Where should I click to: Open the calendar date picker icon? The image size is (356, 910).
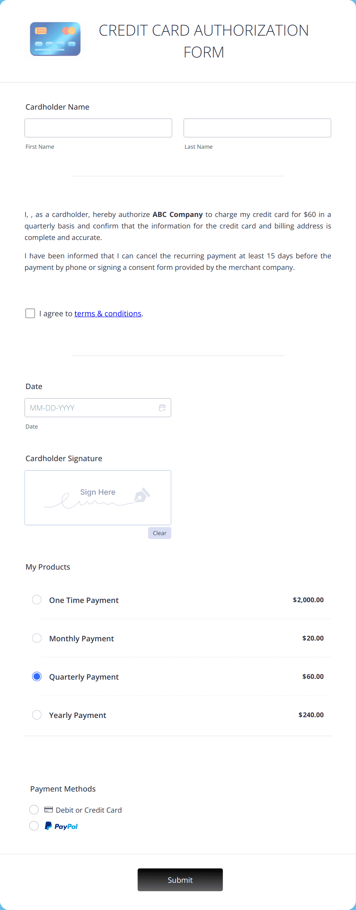coord(162,407)
